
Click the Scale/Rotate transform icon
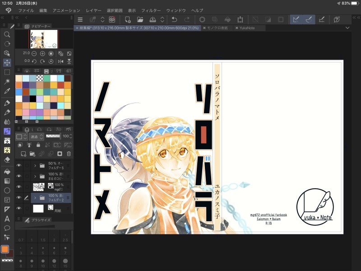coord(240,19)
